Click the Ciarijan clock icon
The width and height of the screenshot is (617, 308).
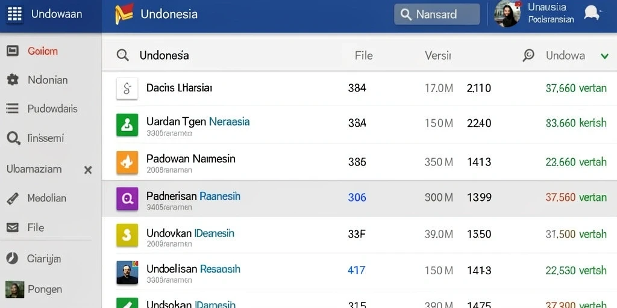coord(12,258)
